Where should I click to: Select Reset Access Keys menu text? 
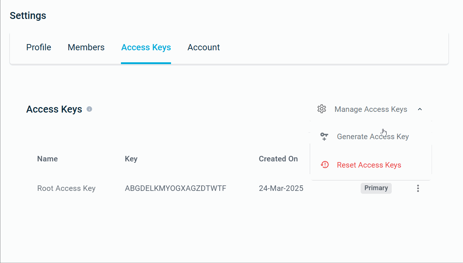(x=369, y=165)
